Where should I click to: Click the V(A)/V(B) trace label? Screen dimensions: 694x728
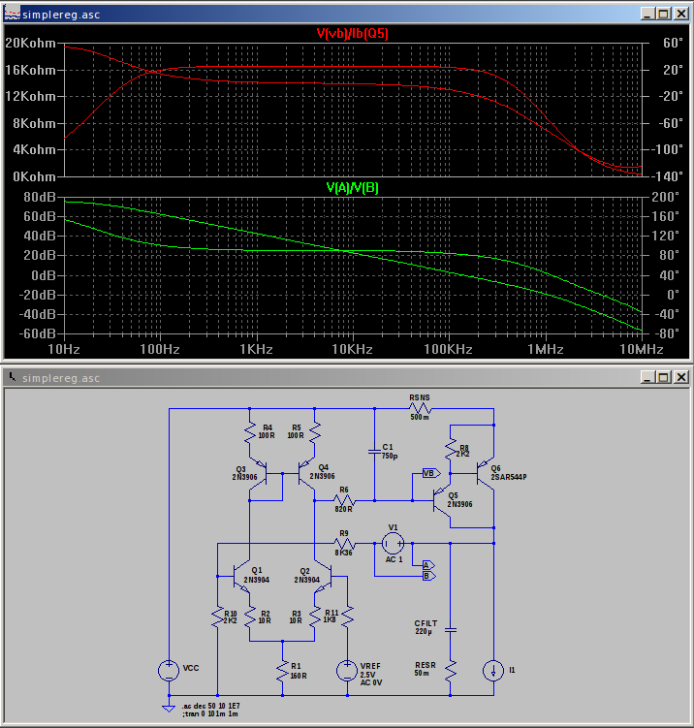coord(353,187)
